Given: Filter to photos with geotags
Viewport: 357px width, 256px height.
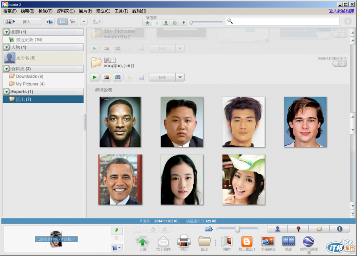Looking at the screenshot, I should click(183, 23).
